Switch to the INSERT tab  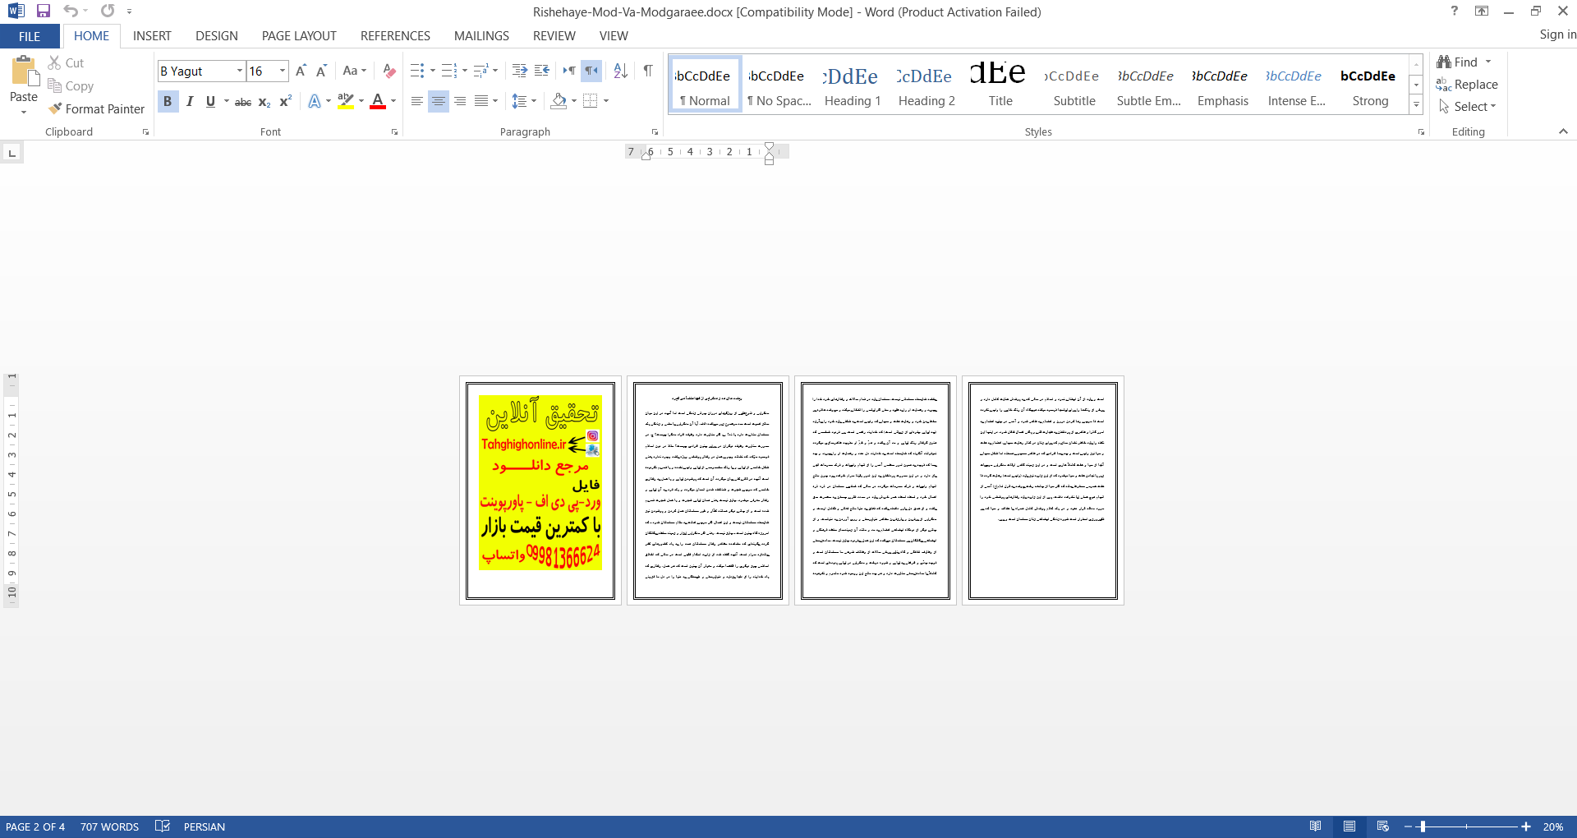click(x=152, y=36)
